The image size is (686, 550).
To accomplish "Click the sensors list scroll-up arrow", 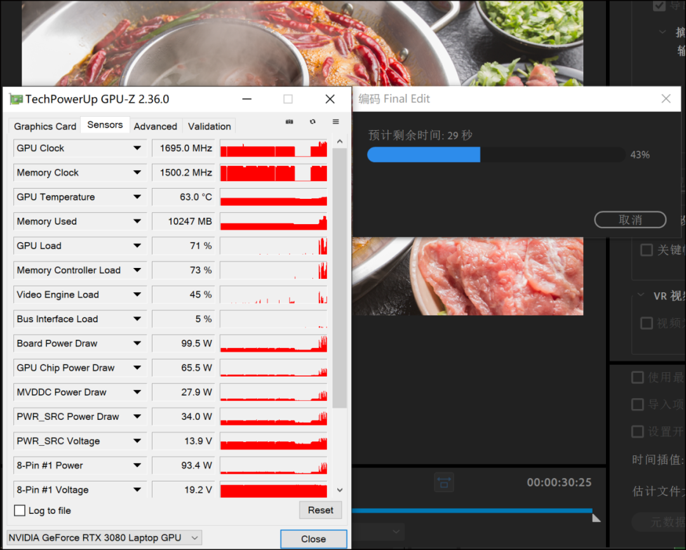I will pos(339,142).
